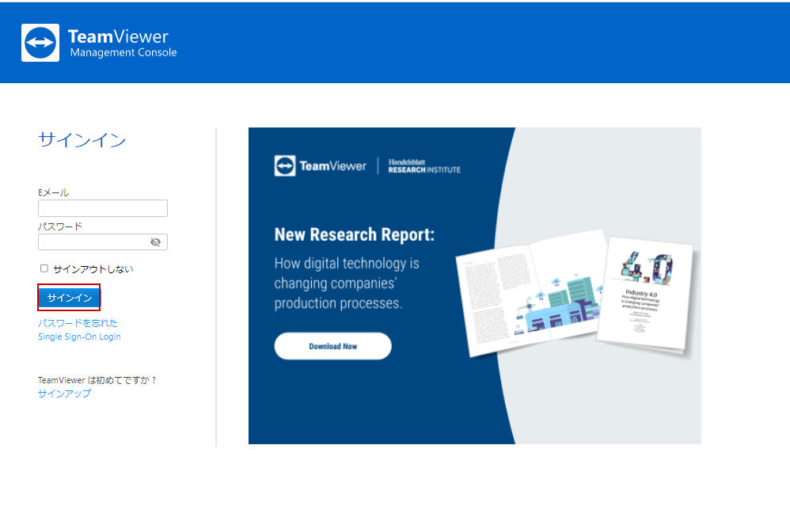Follow the サインアップ link
Screen dimensions: 790x506
click(x=64, y=394)
